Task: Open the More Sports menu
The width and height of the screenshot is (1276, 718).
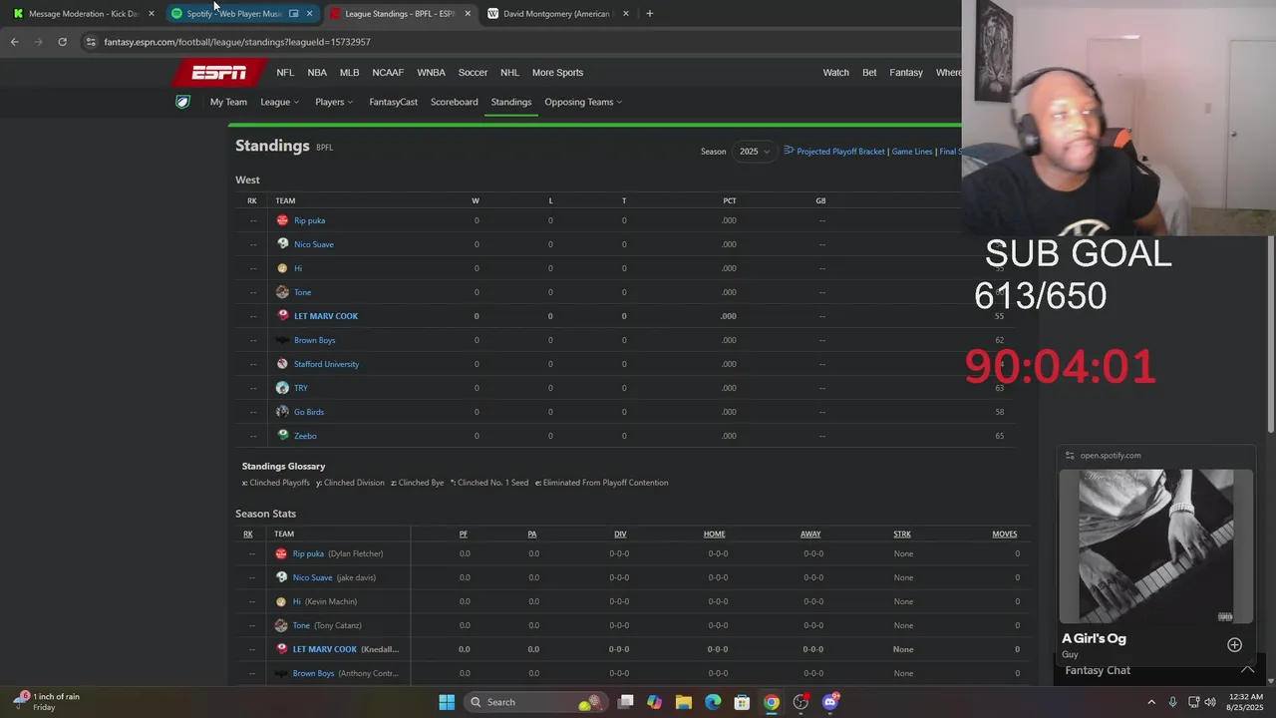Action: (557, 73)
